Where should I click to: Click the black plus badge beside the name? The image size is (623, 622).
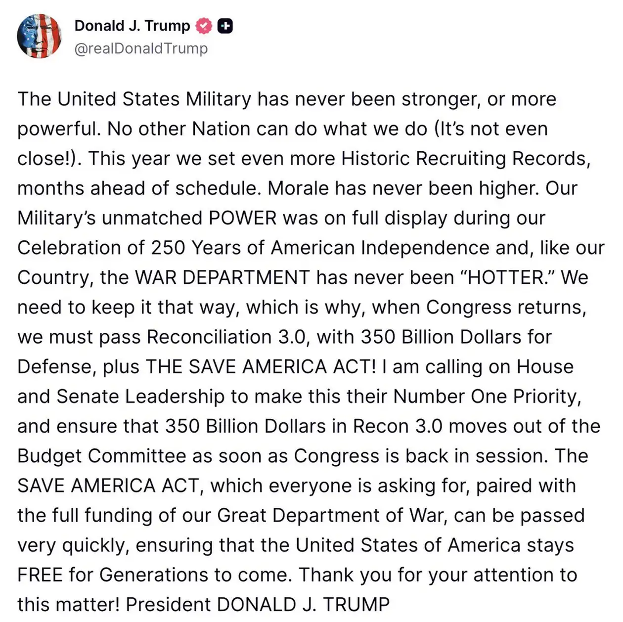click(225, 26)
